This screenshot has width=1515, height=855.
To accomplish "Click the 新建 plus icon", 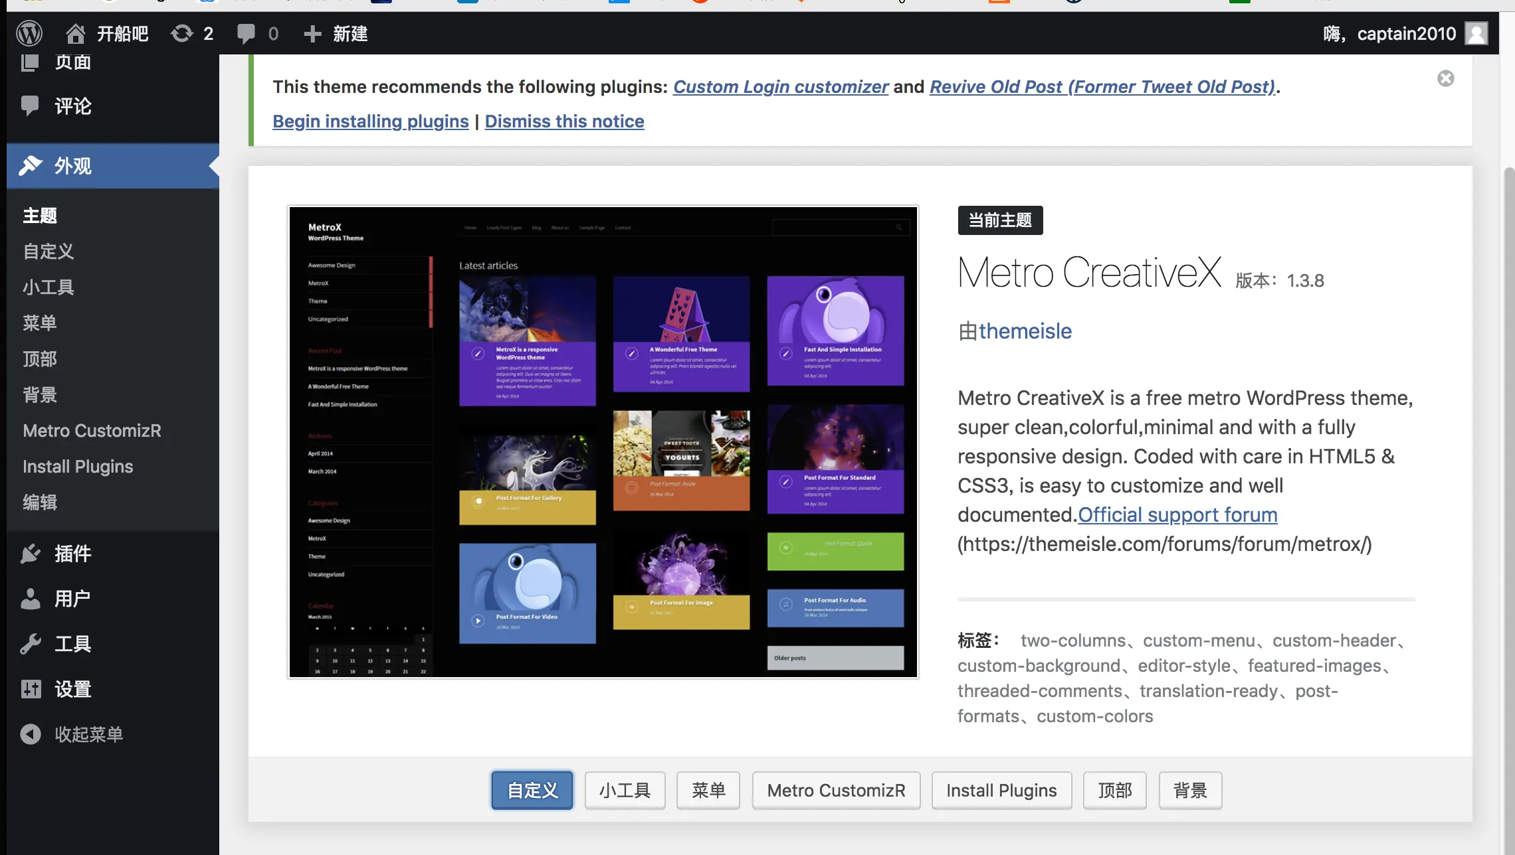I will click(312, 33).
